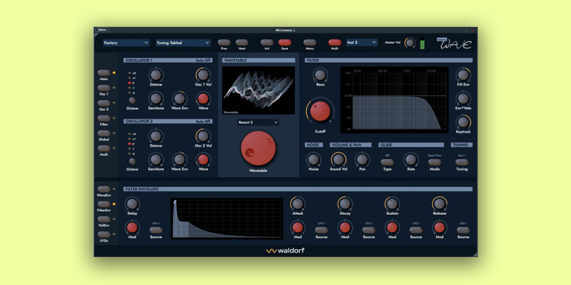The width and height of the screenshot is (571, 285).
Task: Toggle the Glide Mode Equal Time button
Action: tap(435, 162)
